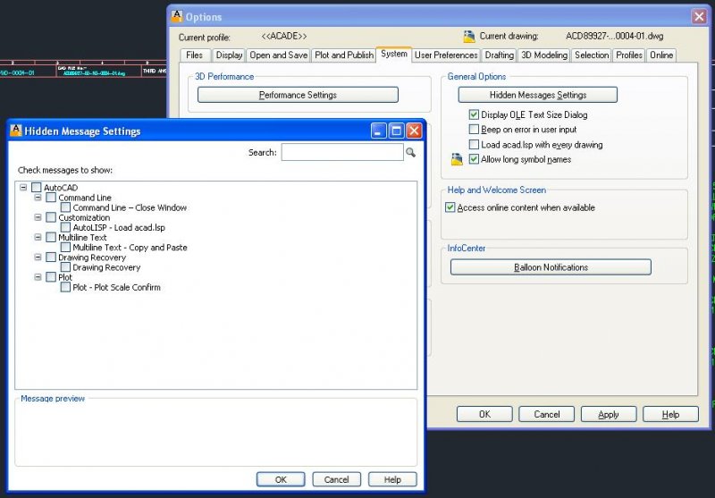
Task: Collapse the Multiline Text tree node
Action: point(38,237)
